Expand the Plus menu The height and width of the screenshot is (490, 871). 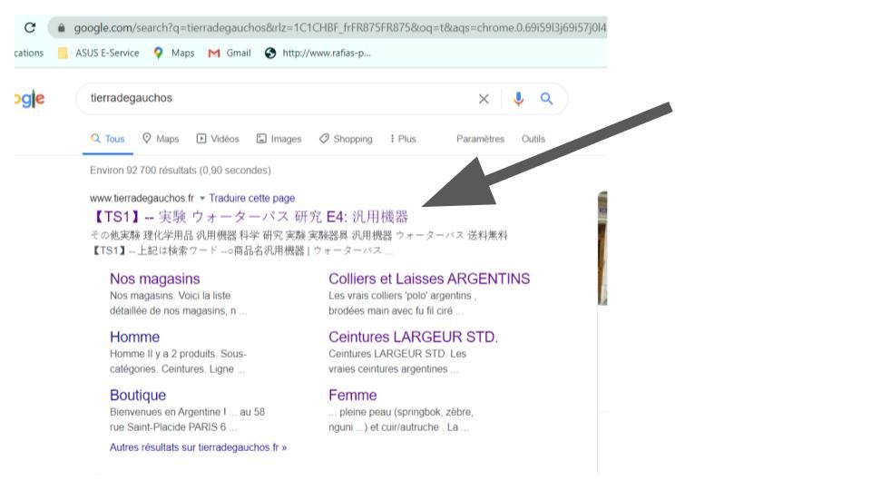403,139
